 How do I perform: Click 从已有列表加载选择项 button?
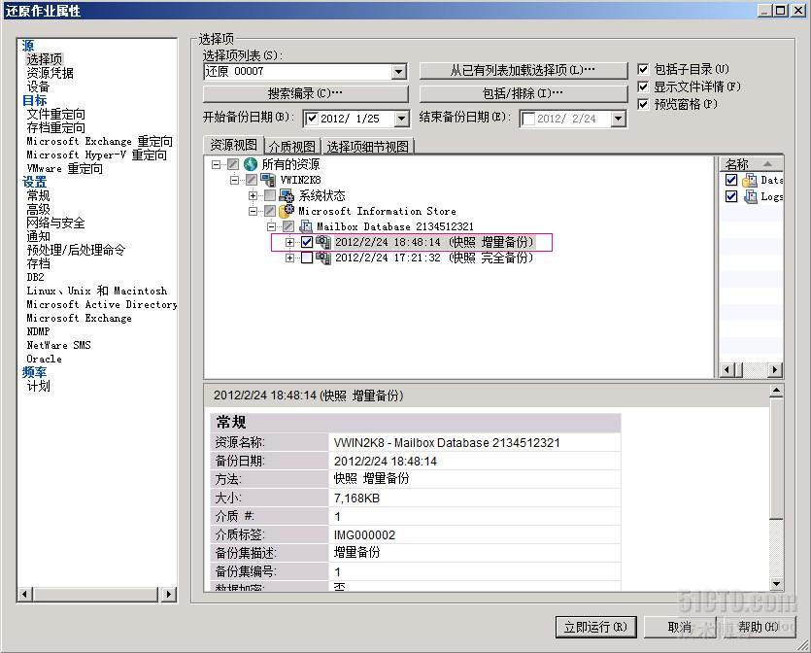click(x=523, y=70)
